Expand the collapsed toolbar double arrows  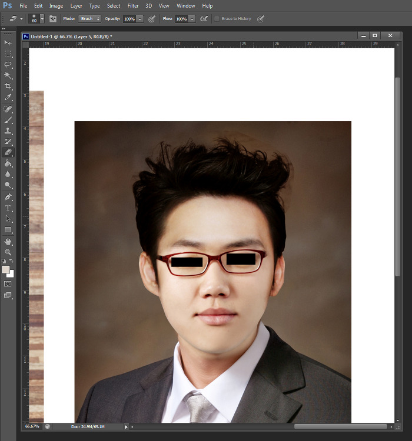[4, 29]
